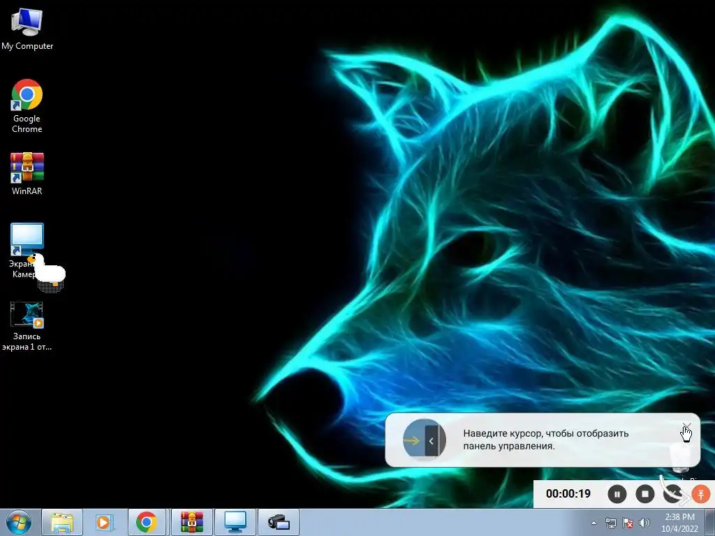
Task: Show hidden system tray icons
Action: 594,523
